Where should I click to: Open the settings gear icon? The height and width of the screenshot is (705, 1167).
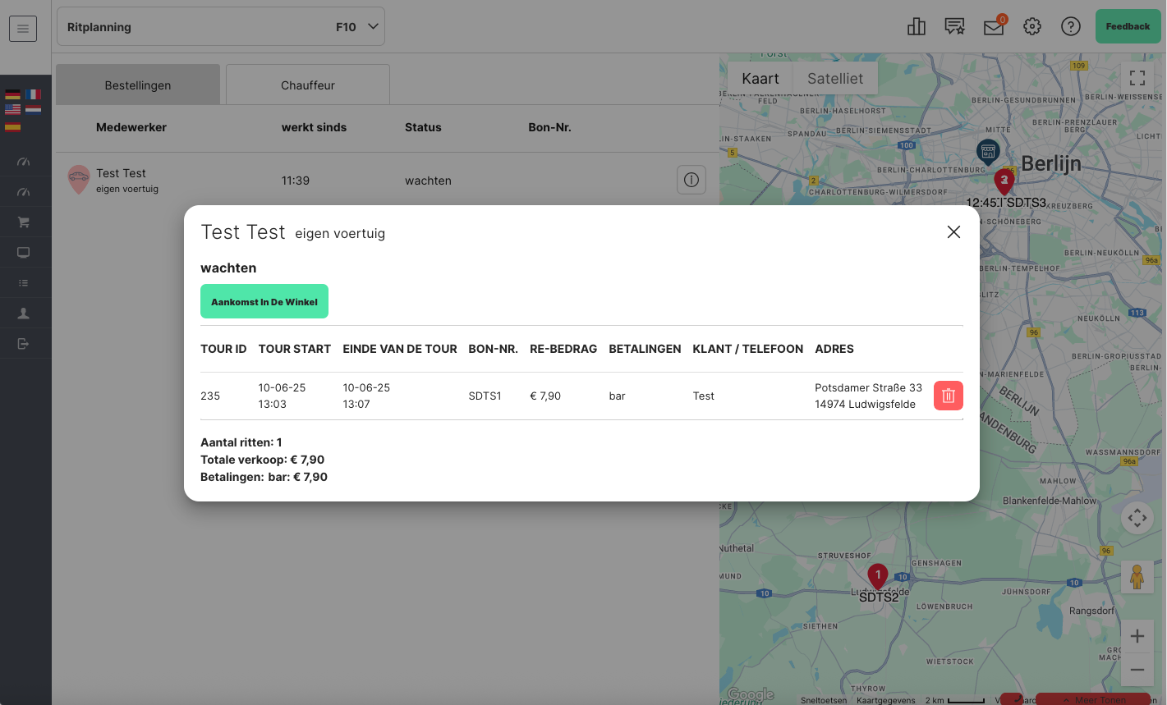tap(1032, 27)
